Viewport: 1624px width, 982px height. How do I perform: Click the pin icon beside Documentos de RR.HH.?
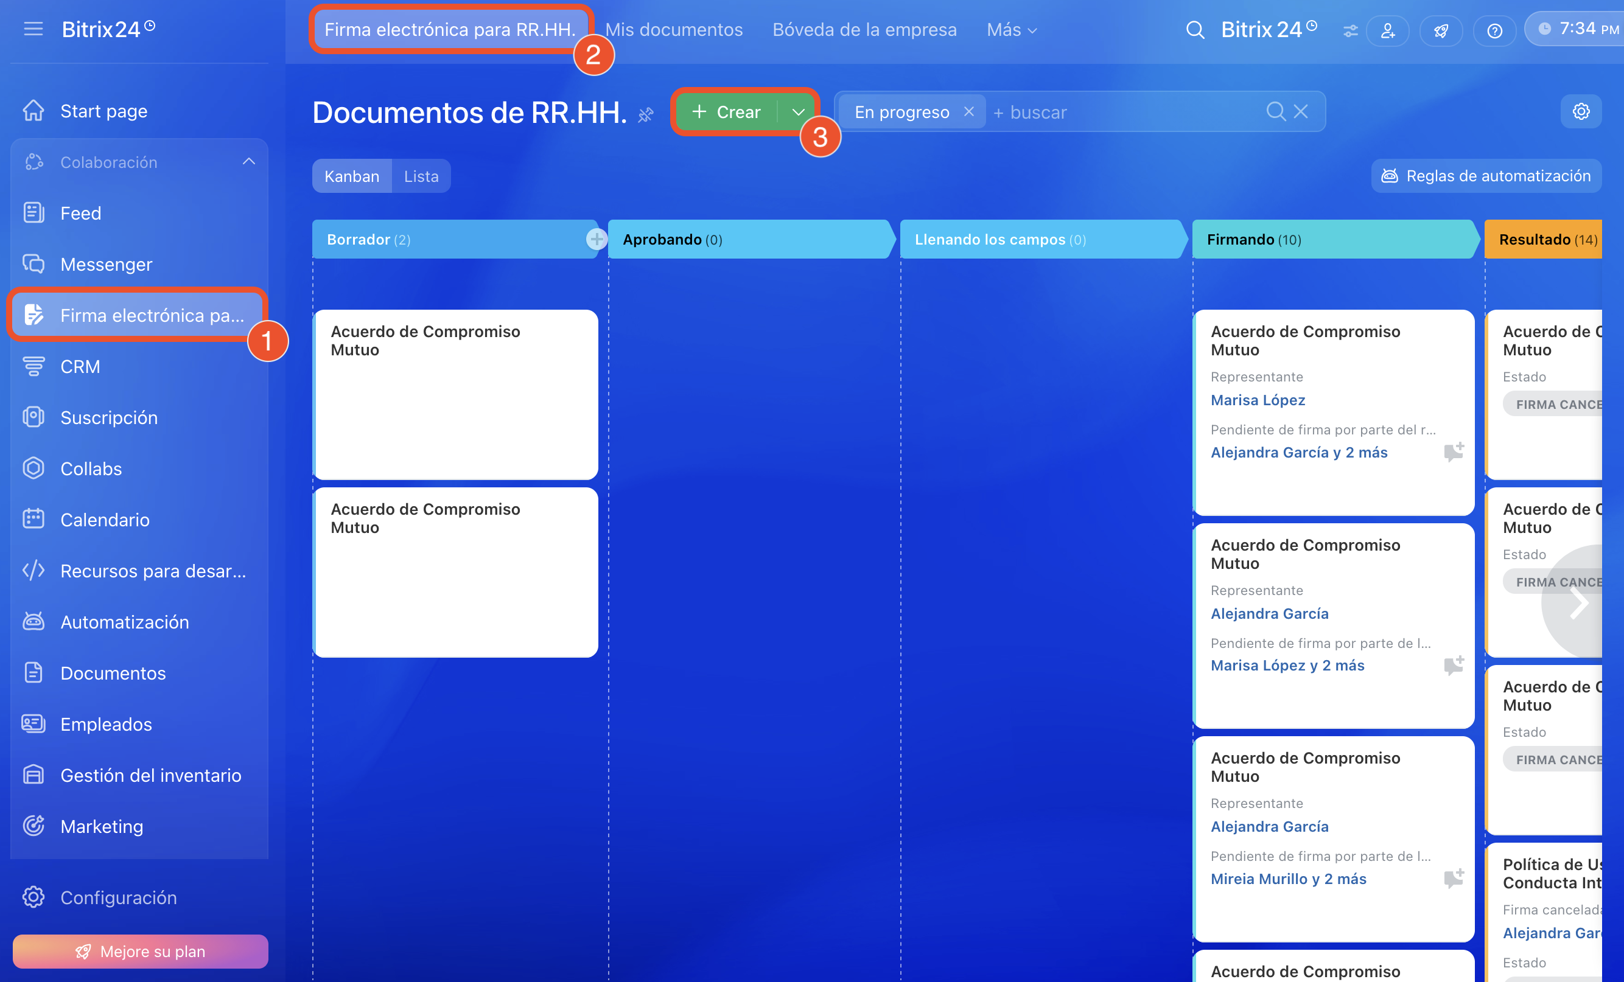[645, 114]
